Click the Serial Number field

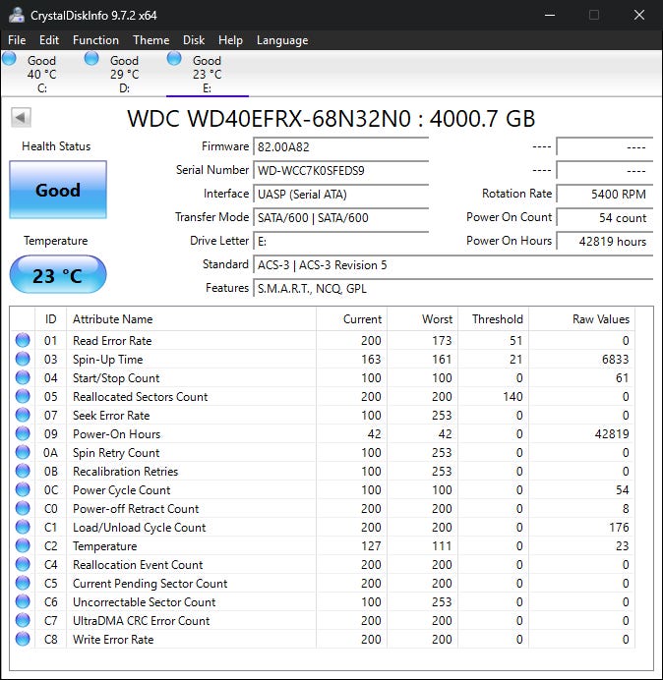pos(340,170)
